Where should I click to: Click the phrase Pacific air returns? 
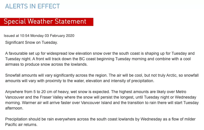(21, 125)
